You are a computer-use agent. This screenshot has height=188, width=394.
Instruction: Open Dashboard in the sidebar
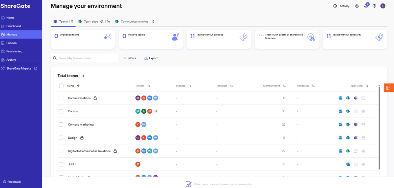[21, 26]
